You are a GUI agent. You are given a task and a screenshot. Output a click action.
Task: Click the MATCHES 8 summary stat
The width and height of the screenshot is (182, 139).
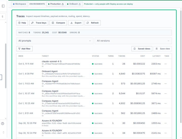point(24,32)
